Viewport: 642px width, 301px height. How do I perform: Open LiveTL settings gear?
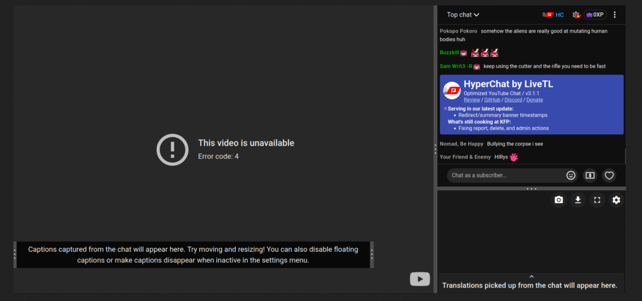click(x=616, y=200)
